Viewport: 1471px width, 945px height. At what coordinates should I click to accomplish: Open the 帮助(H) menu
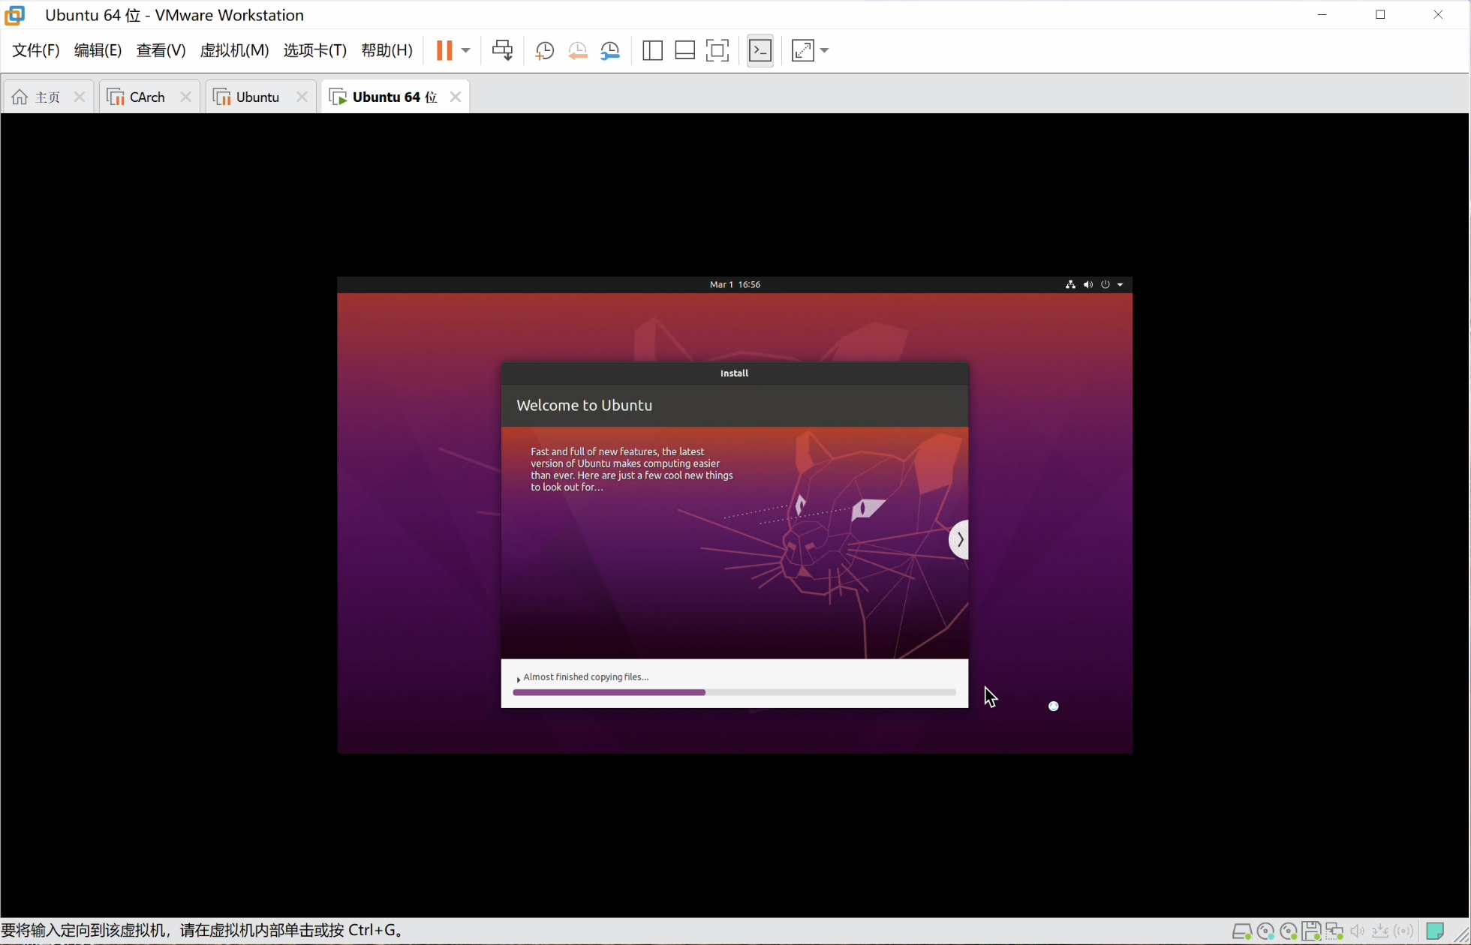387,50
